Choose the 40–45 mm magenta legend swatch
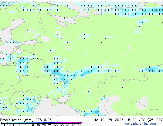This screenshot has height=126, width=163. [x=70, y=123]
